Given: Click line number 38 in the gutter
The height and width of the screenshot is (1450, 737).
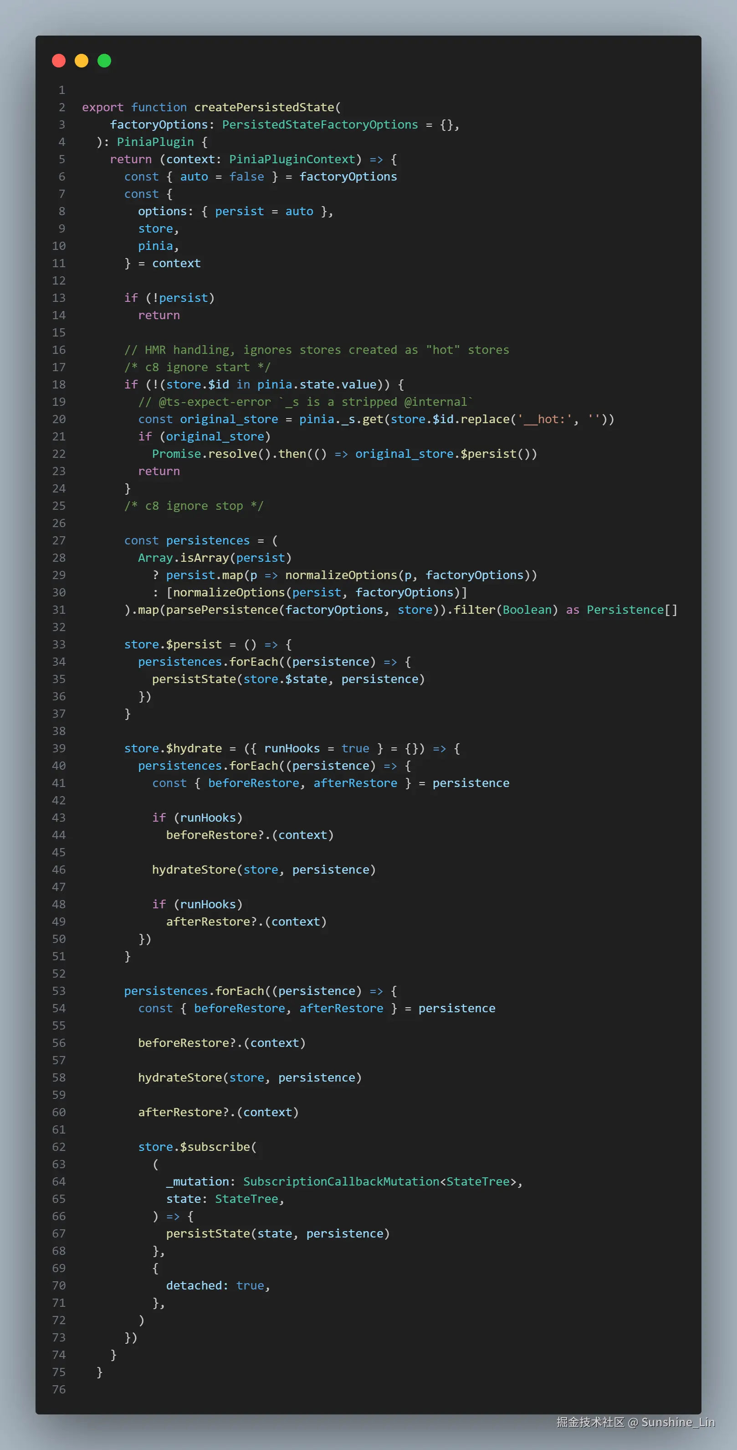Looking at the screenshot, I should point(59,731).
